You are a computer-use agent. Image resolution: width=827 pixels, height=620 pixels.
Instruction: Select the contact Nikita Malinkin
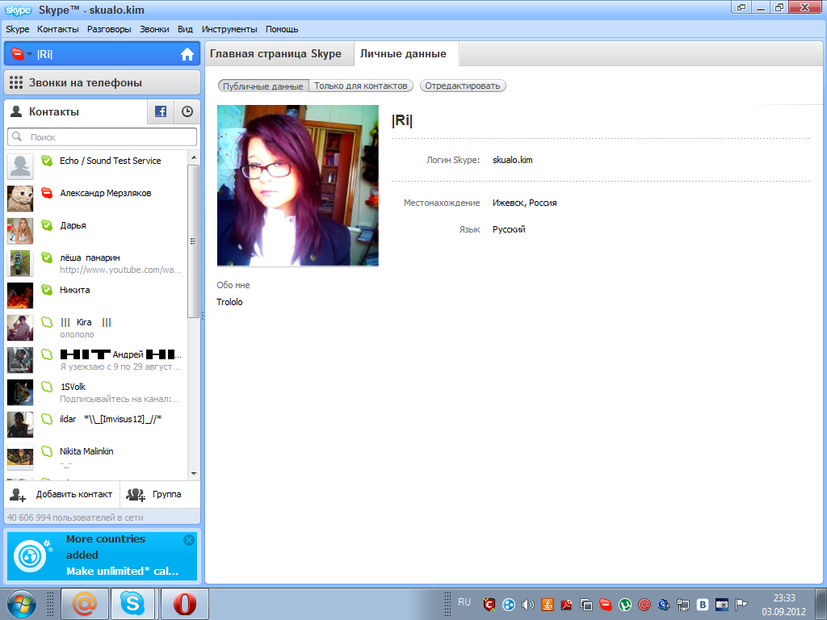pyautogui.click(x=96, y=457)
